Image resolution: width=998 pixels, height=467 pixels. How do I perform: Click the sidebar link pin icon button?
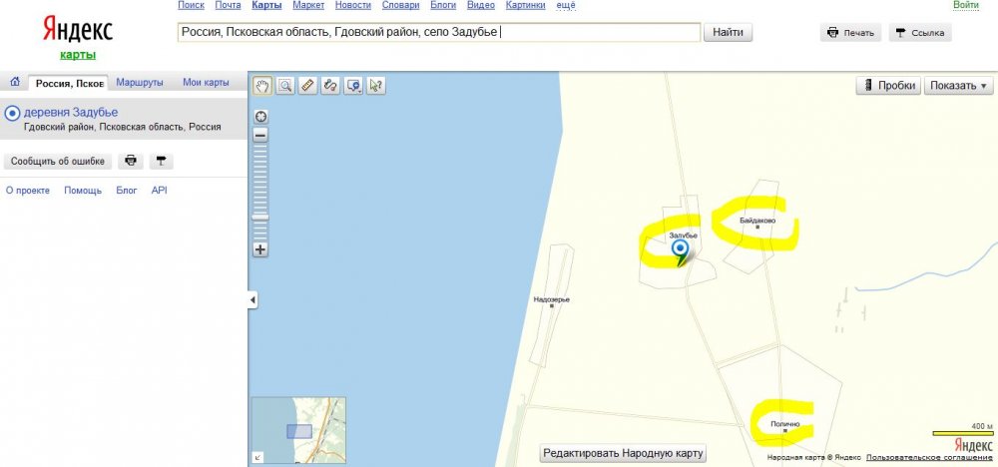tap(161, 162)
